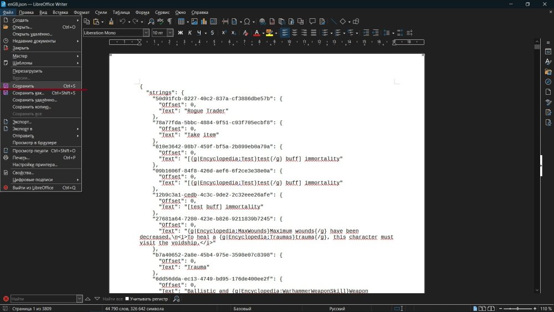The width and height of the screenshot is (554, 312).
Task: Click the spell check abc icon
Action: click(160, 22)
